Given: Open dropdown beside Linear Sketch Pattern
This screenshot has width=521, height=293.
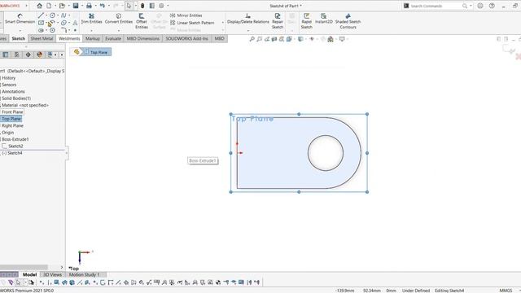Looking at the screenshot, I should click(x=222, y=23).
